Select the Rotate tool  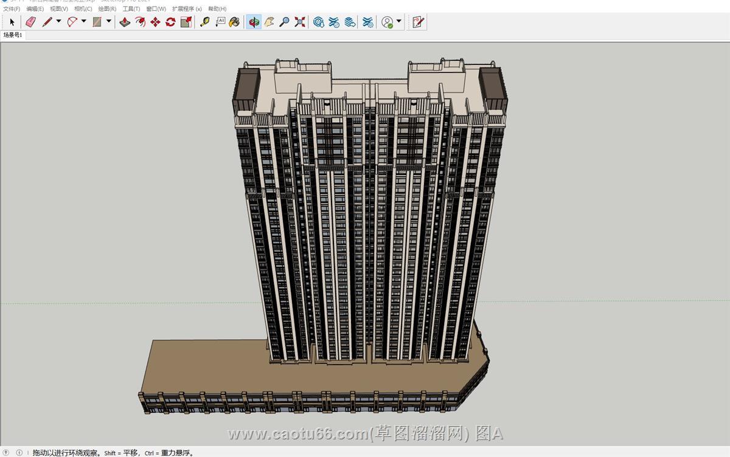tap(170, 22)
